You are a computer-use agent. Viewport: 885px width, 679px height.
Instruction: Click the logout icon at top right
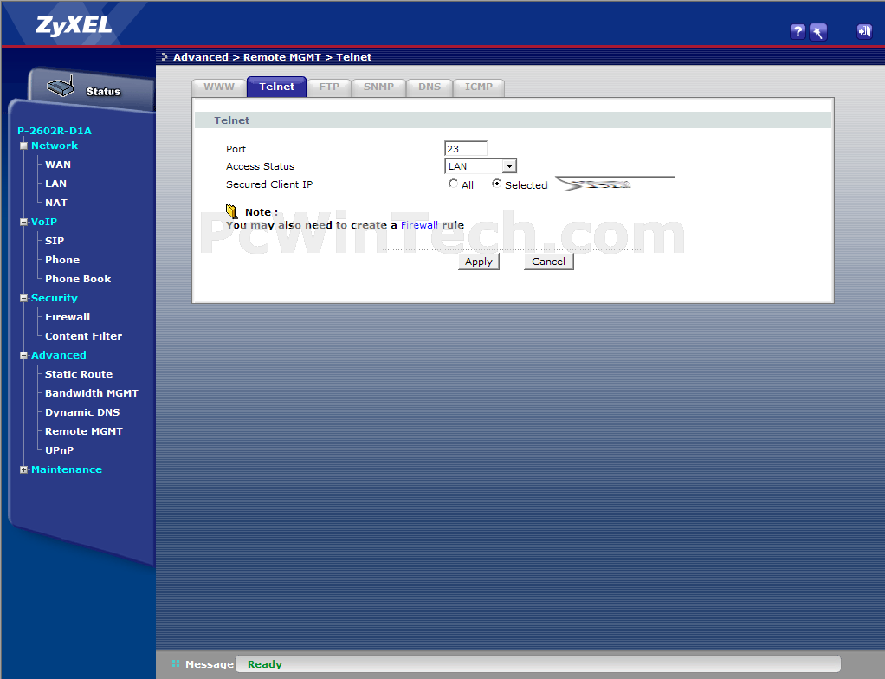pyautogui.click(x=864, y=31)
